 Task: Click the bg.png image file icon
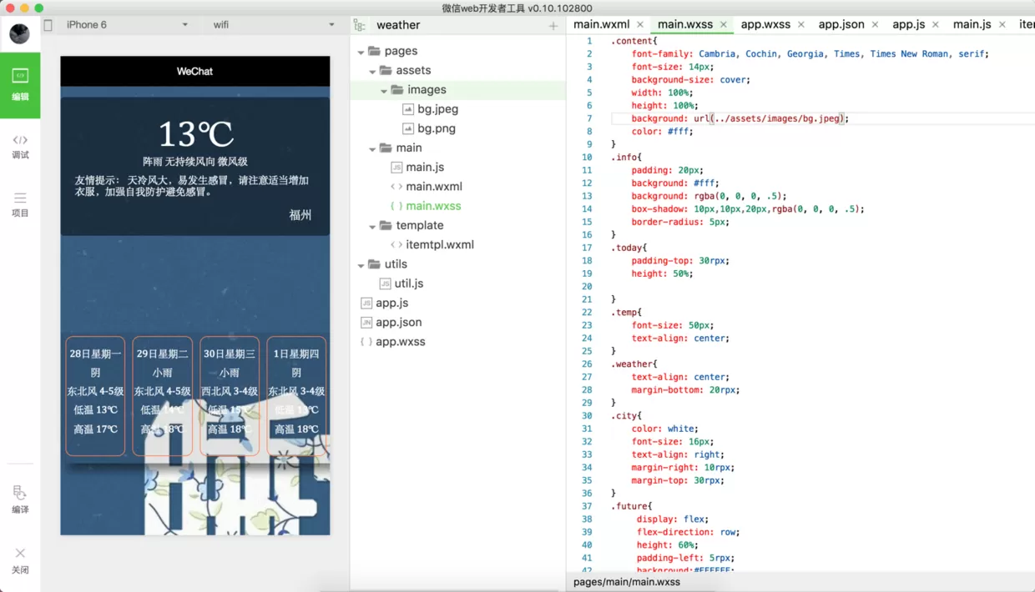pyautogui.click(x=408, y=128)
